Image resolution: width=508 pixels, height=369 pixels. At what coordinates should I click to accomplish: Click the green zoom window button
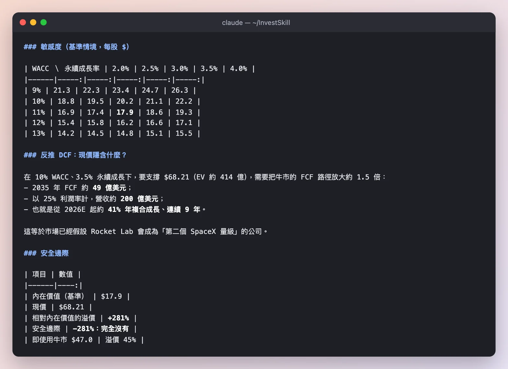43,22
